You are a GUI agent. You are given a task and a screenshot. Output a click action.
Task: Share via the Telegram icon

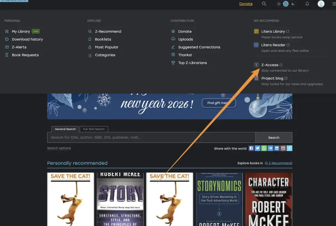coord(270,148)
